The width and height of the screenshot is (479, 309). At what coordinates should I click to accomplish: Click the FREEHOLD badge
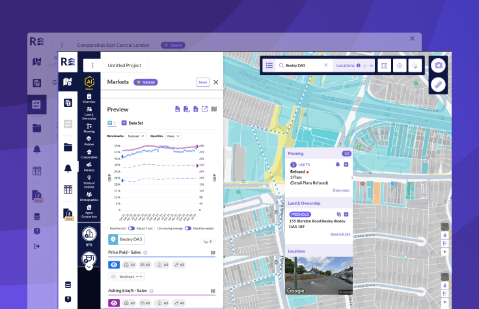(300, 214)
